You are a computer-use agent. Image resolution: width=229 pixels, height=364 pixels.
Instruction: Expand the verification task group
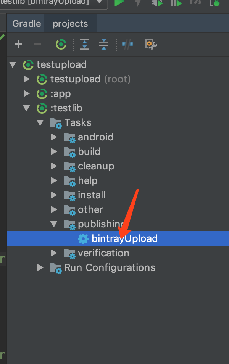tap(54, 253)
